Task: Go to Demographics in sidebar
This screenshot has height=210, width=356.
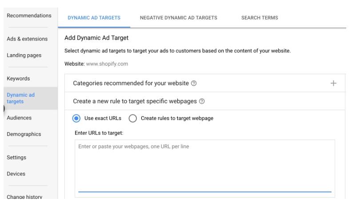Action: [24, 134]
